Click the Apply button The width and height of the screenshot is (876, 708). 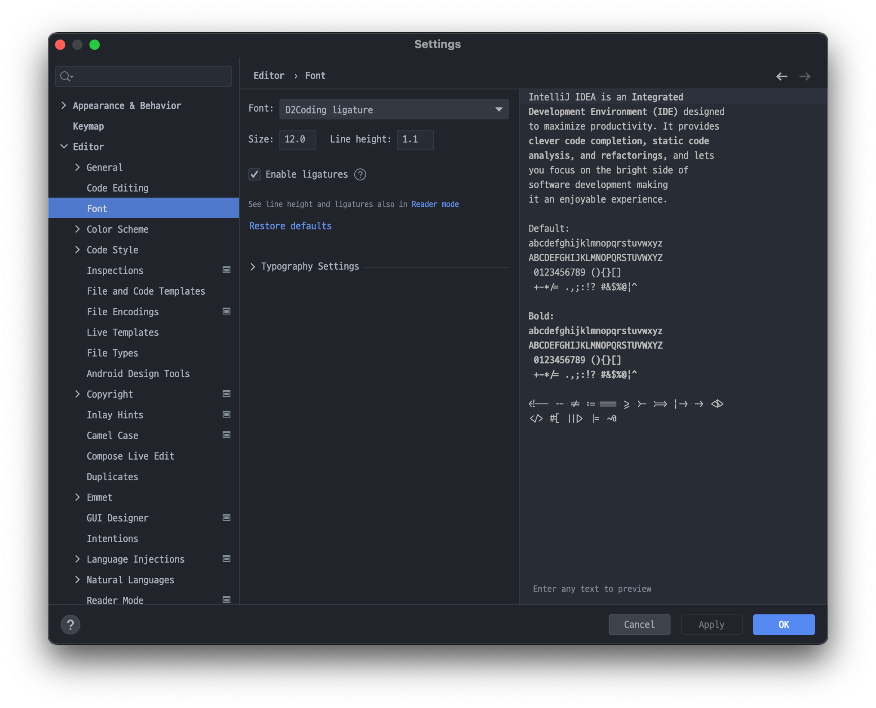pyautogui.click(x=711, y=624)
